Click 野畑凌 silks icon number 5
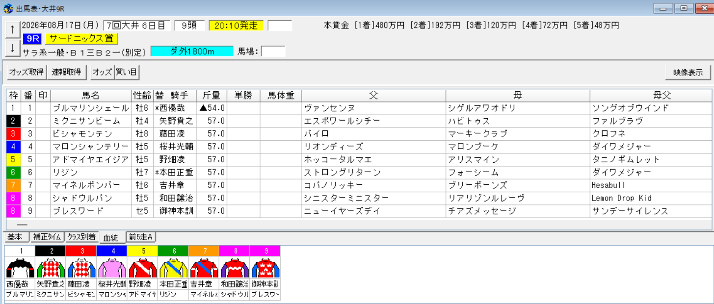Screen dimensions: 714x304 pos(142,268)
